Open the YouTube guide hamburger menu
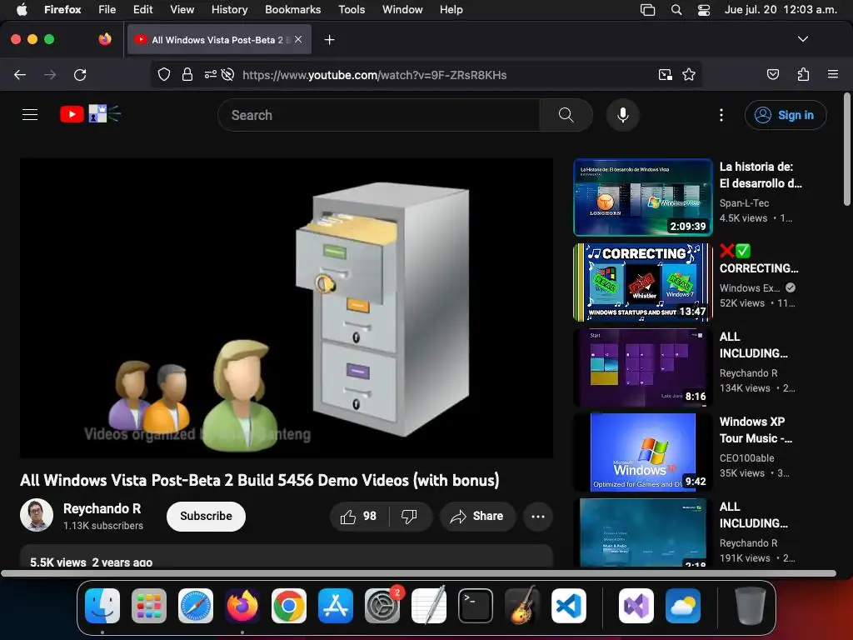Screen dimensions: 853x640 (x=30, y=115)
